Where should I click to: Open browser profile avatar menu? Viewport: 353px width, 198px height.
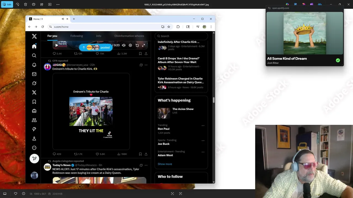(x=204, y=27)
